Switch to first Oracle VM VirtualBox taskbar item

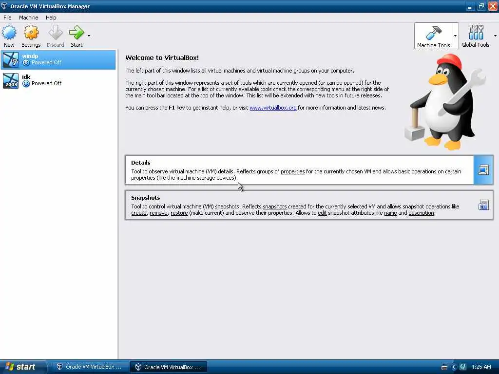pyautogui.click(x=90, y=367)
